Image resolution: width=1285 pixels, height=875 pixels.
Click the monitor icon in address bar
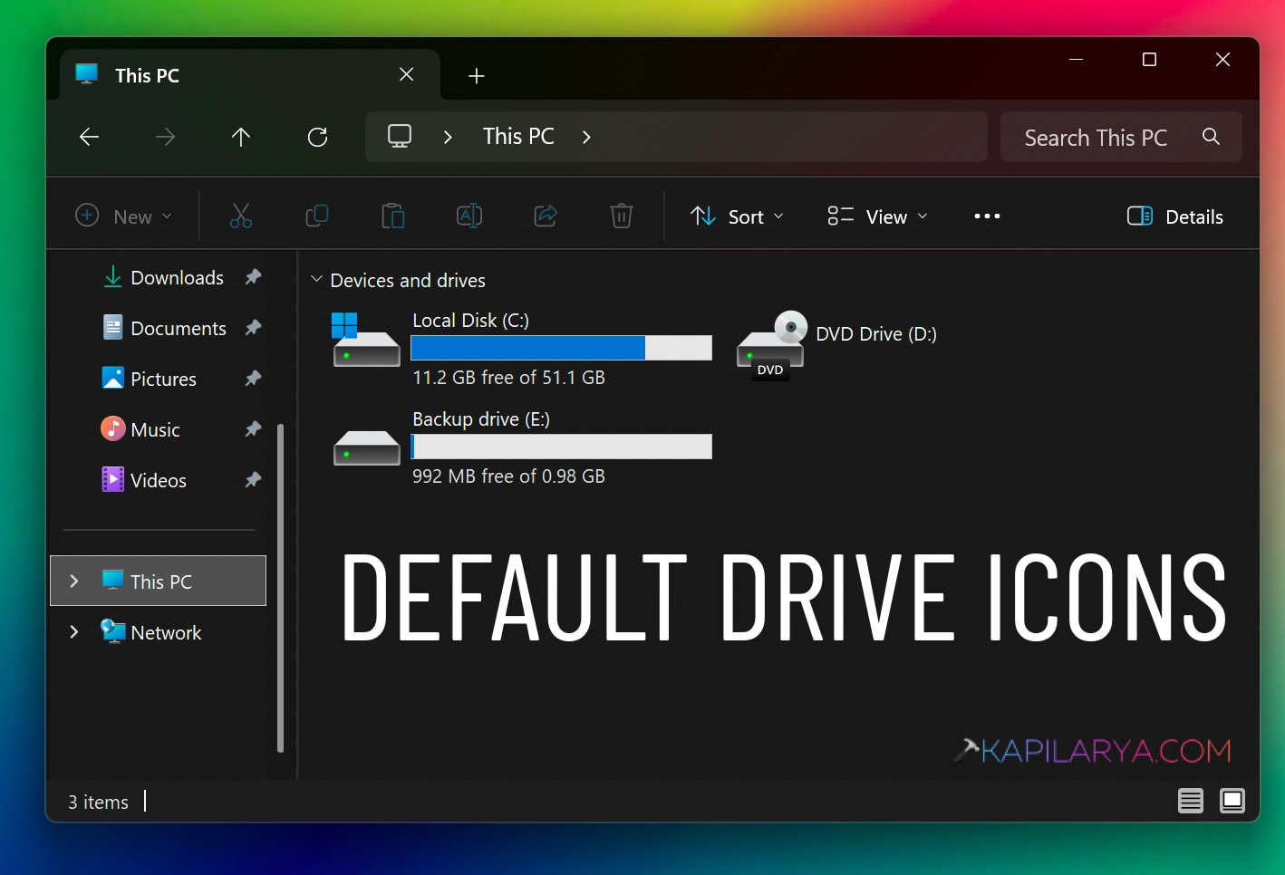[400, 137]
